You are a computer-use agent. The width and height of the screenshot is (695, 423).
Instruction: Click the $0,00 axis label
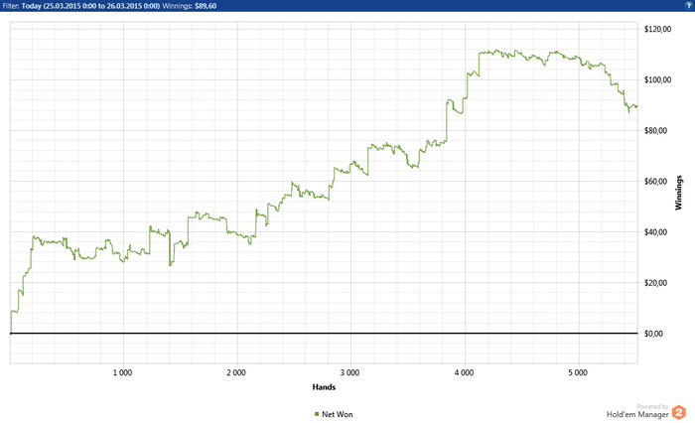click(653, 334)
